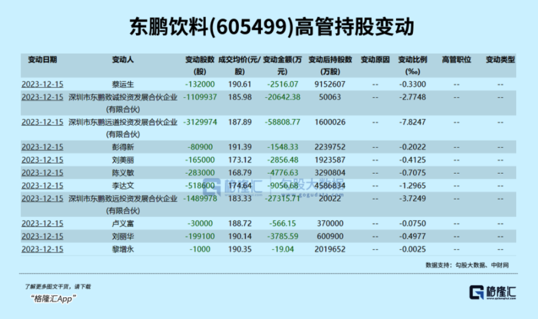Click the ratio -3.7249
Image resolution: width=538 pixels, height=319 pixels.
(x=412, y=198)
